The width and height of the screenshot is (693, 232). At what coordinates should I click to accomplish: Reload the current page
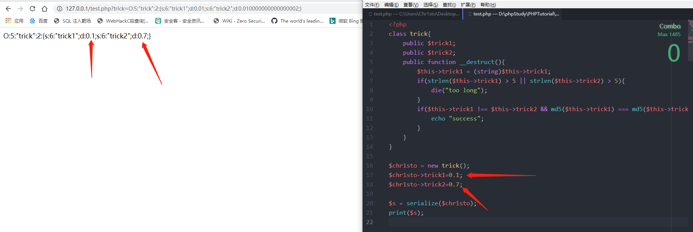[32, 9]
